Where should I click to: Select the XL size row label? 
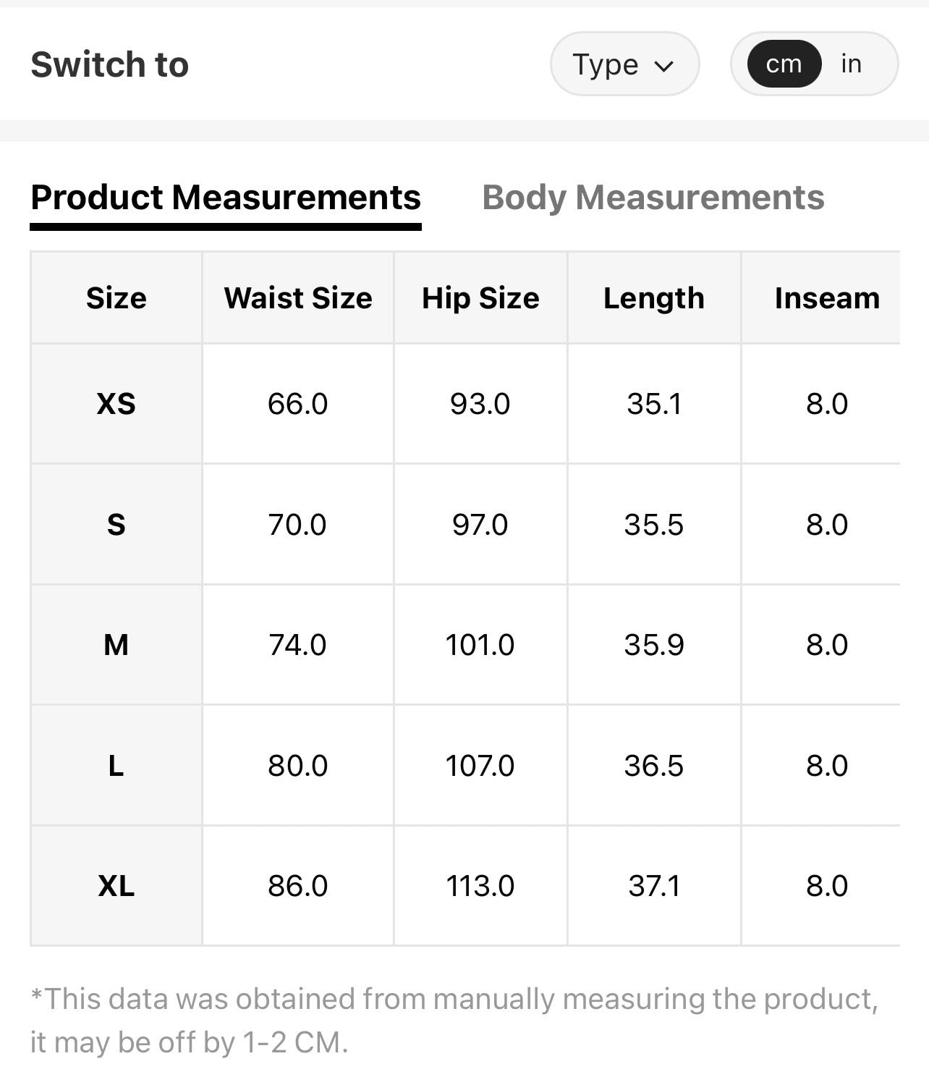[116, 886]
